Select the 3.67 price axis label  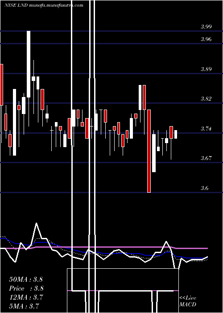(206, 158)
